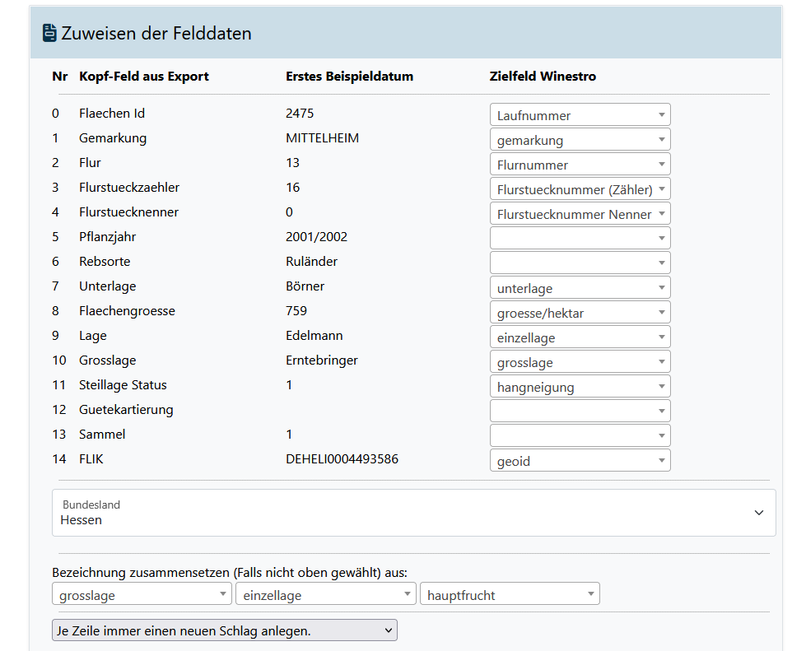The height and width of the screenshot is (651, 806).
Task: Open the hauptfrucht Bezeichnung dropdown
Action: click(509, 595)
